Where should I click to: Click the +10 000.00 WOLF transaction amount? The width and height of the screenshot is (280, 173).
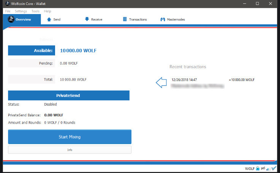click(x=242, y=80)
